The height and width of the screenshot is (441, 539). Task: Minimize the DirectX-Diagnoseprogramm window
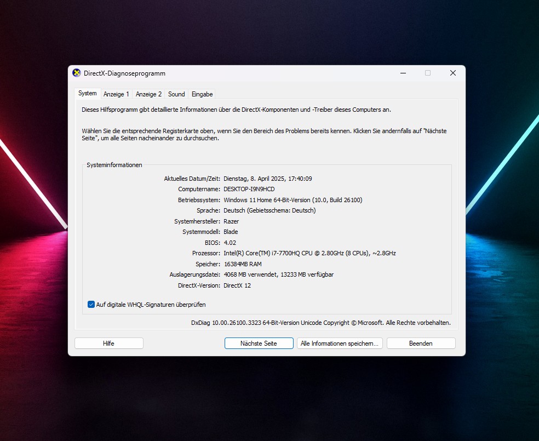(x=403, y=73)
